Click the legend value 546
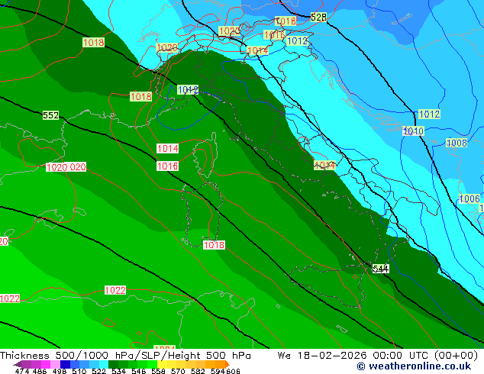484x374 pixels. [139, 371]
